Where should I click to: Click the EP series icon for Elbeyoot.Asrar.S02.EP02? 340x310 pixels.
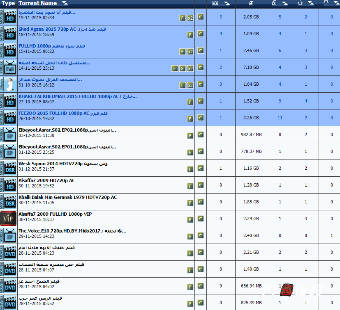8,134
